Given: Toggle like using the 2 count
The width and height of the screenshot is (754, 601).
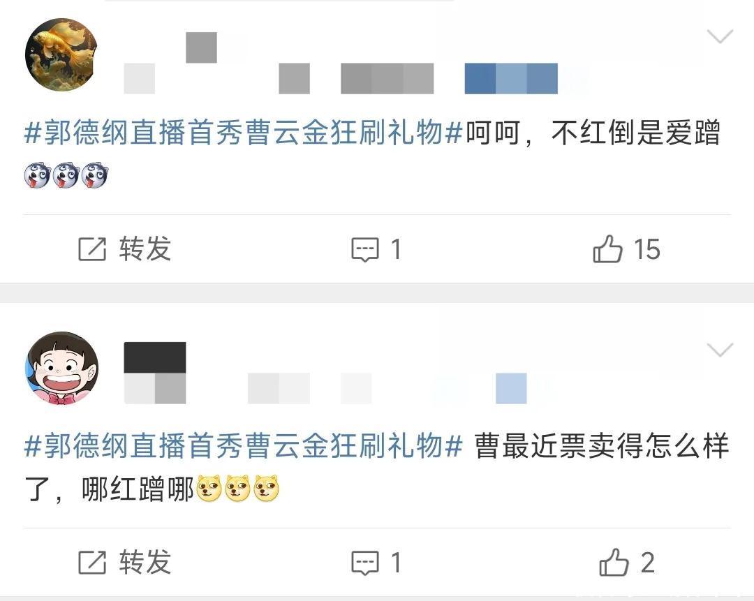Looking at the screenshot, I should pyautogui.click(x=648, y=562).
